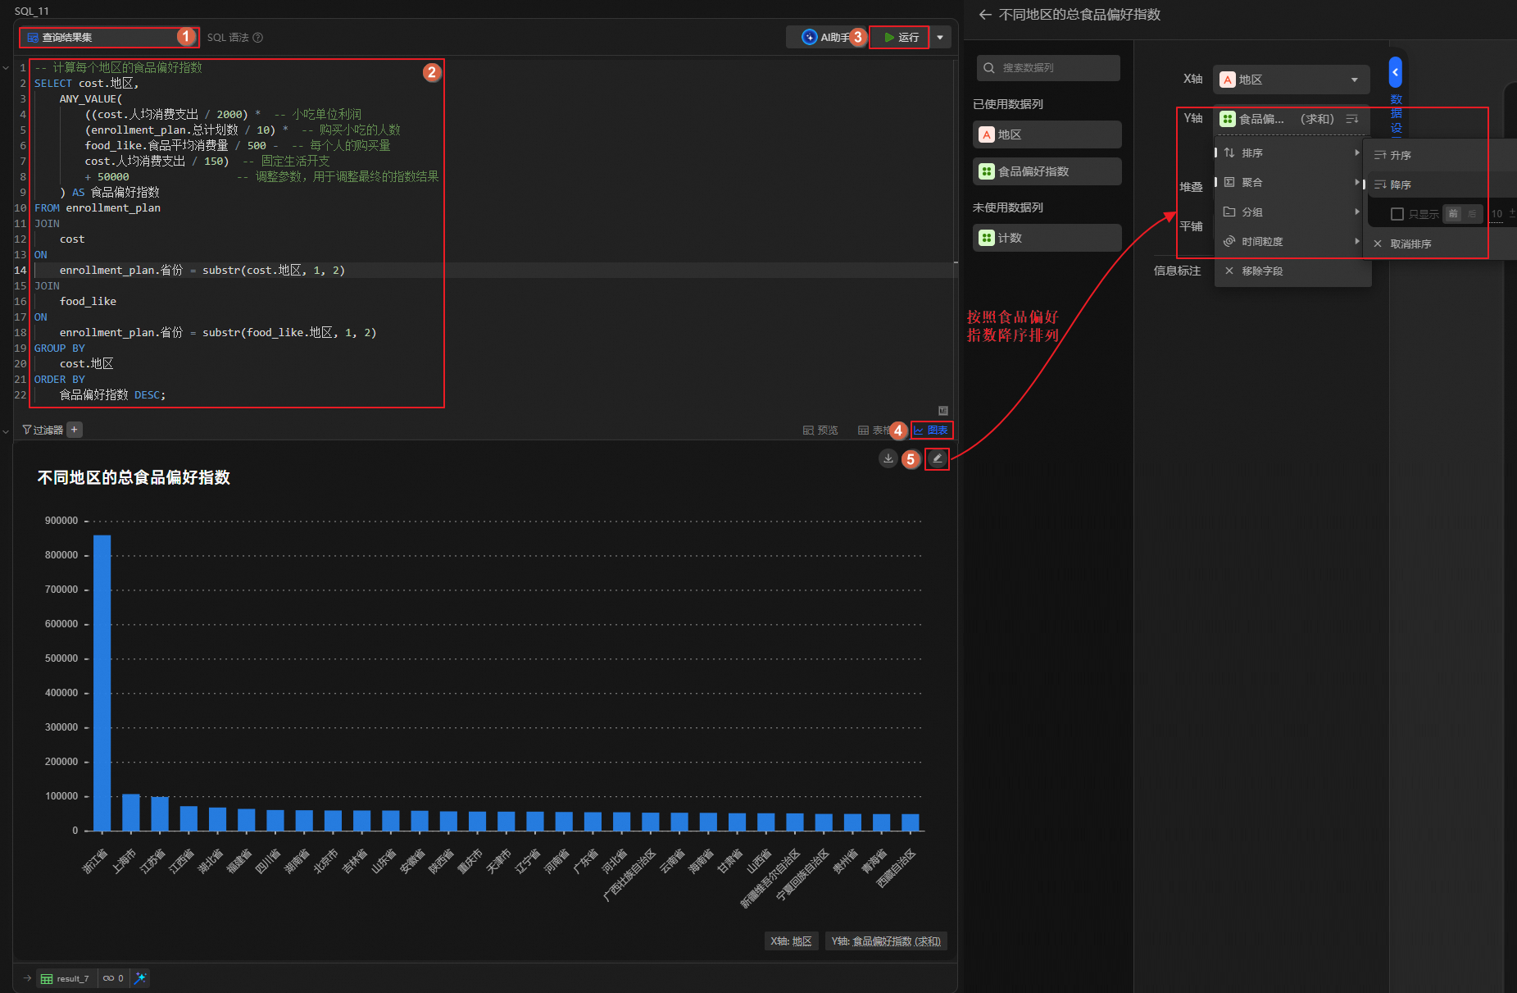This screenshot has height=993, width=1517.
Task: Expand the 时间粒度 submenu
Action: click(1292, 241)
